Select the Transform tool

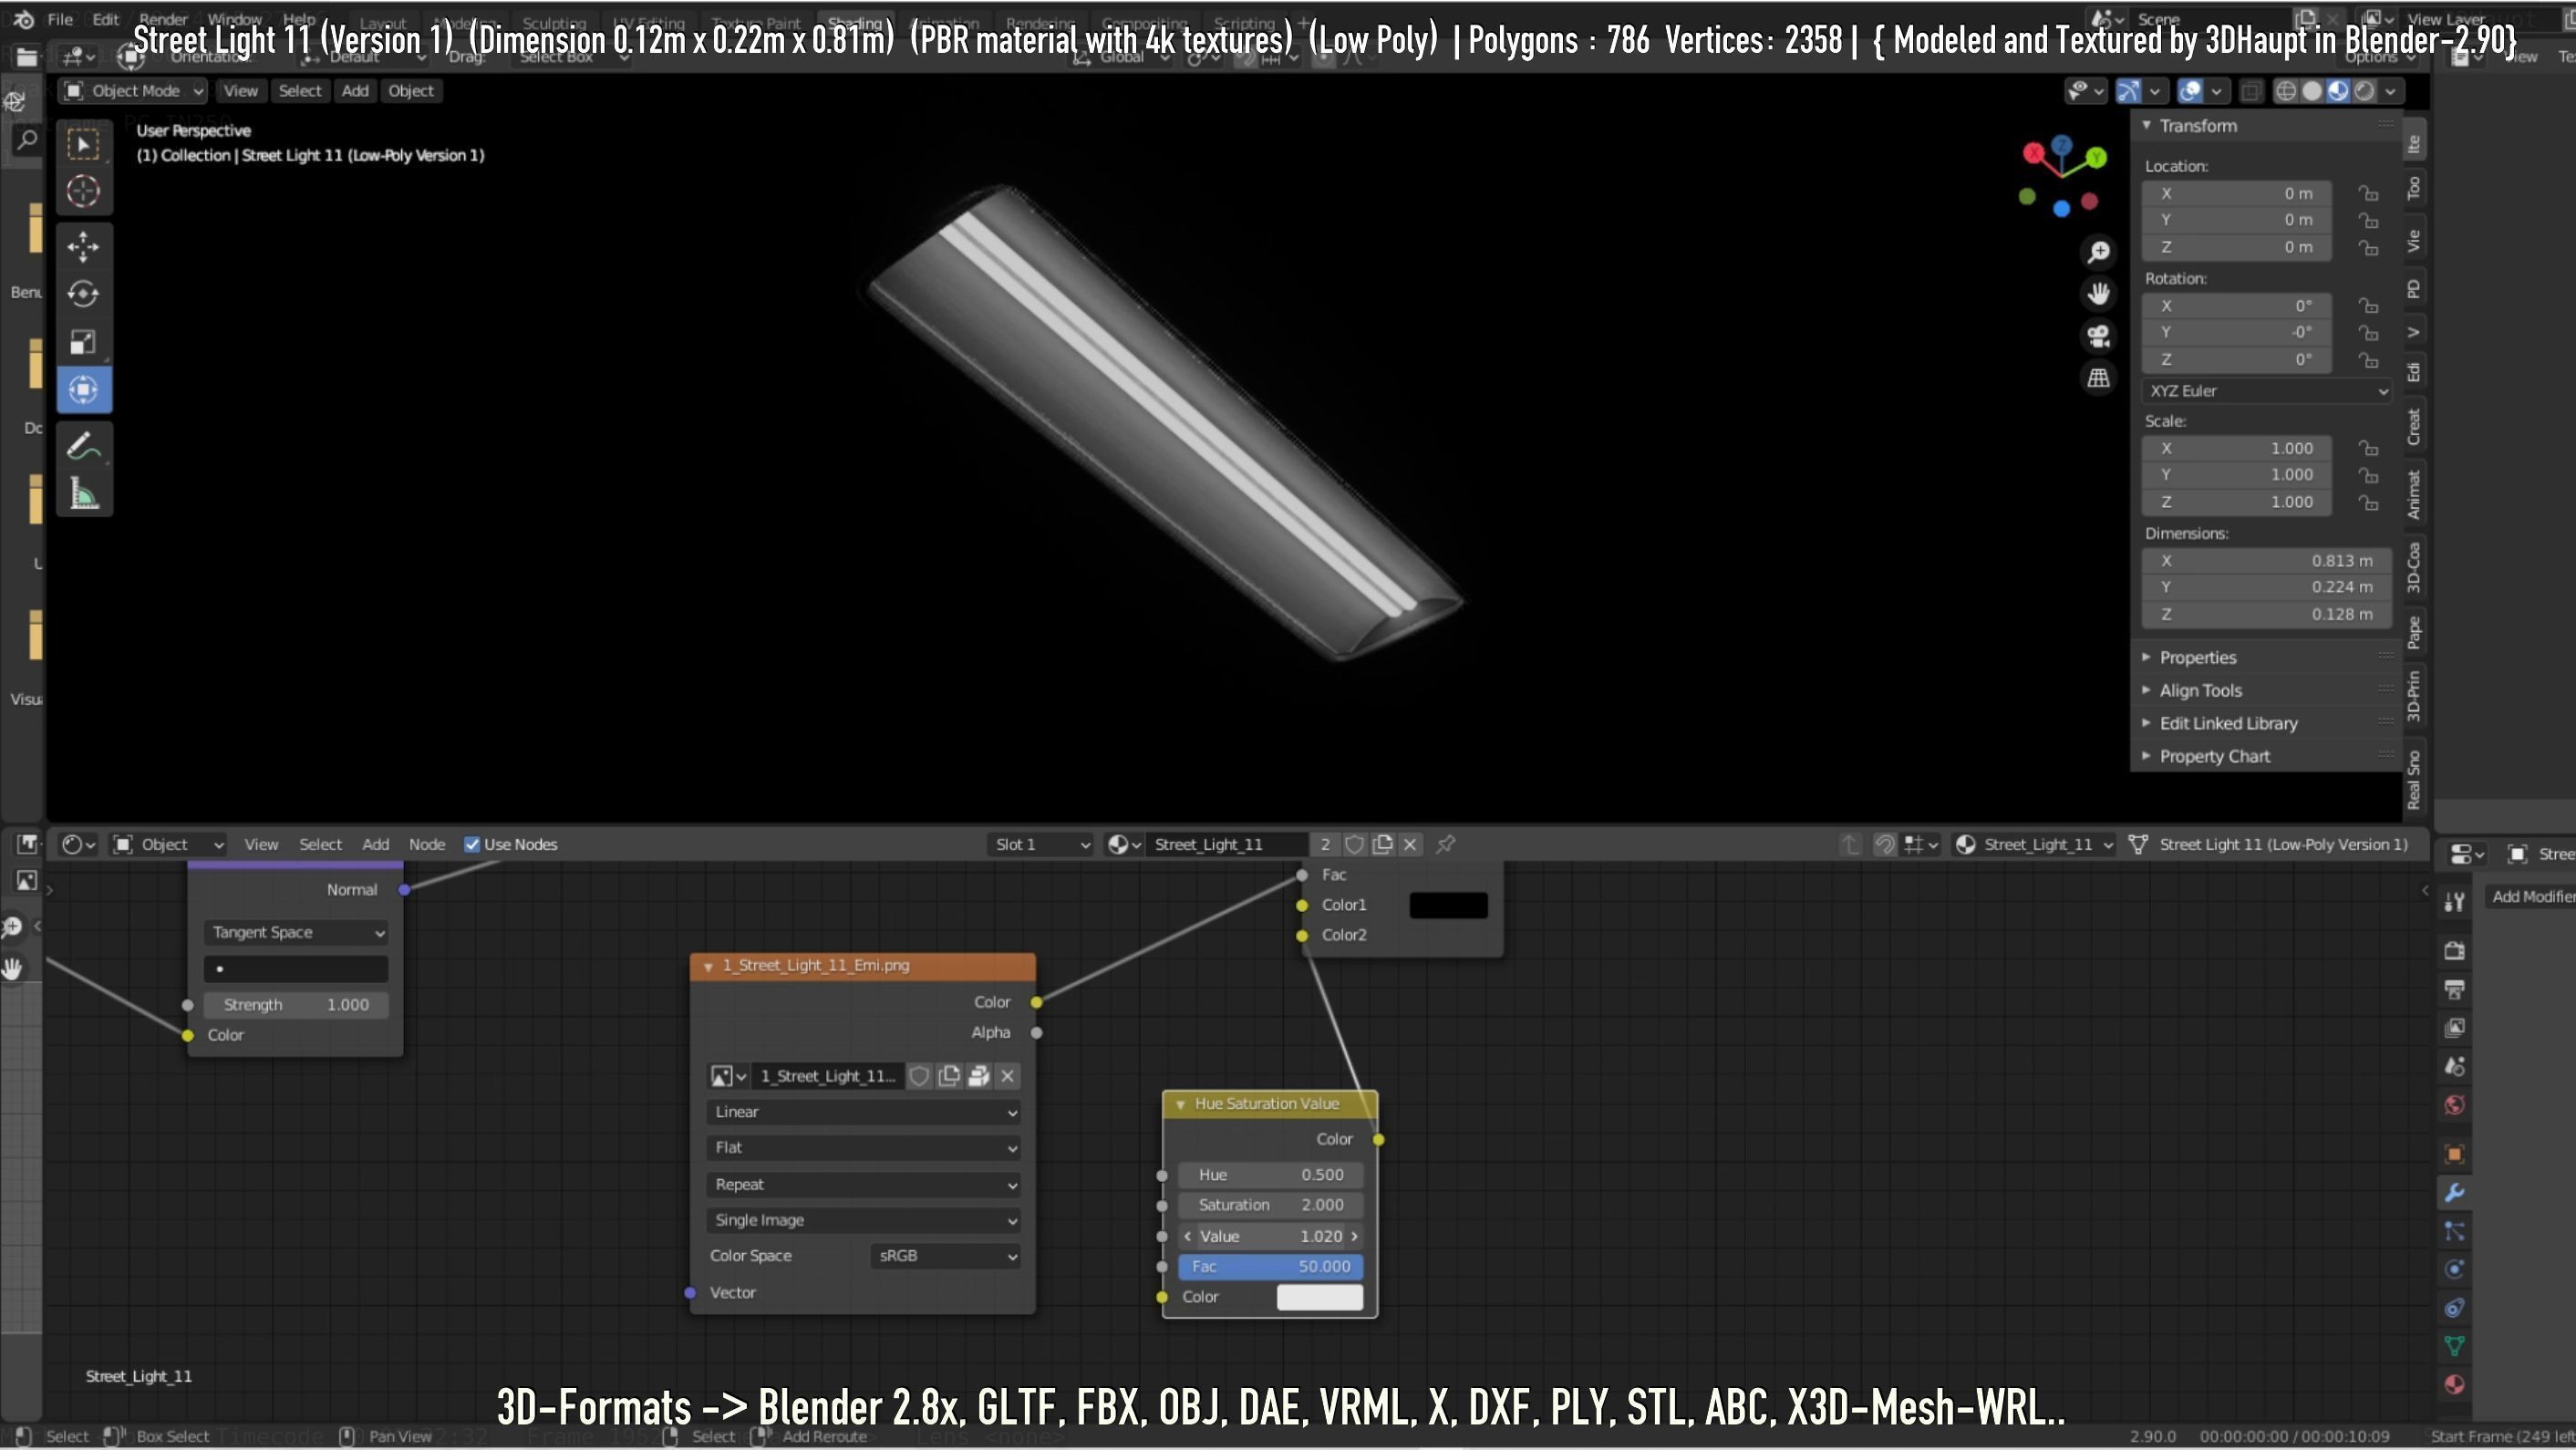(84, 389)
